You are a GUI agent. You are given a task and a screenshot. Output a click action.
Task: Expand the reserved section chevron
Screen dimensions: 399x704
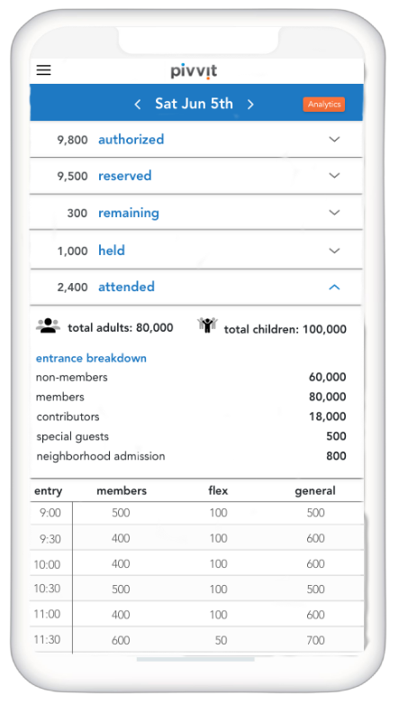point(334,176)
